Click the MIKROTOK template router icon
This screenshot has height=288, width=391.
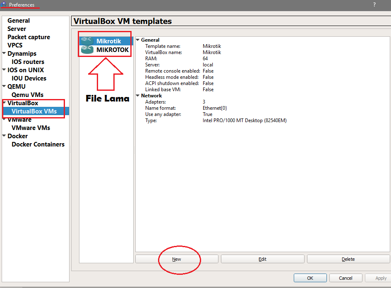pyautogui.click(x=87, y=50)
